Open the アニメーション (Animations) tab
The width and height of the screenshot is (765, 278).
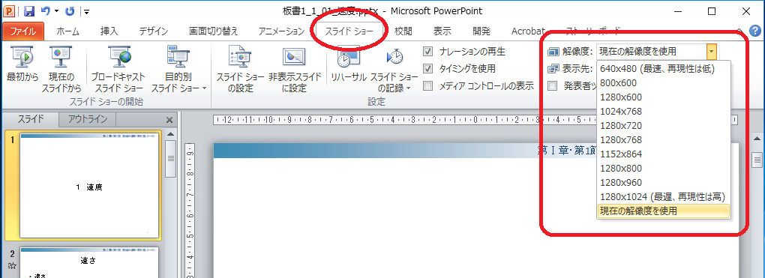click(x=281, y=31)
